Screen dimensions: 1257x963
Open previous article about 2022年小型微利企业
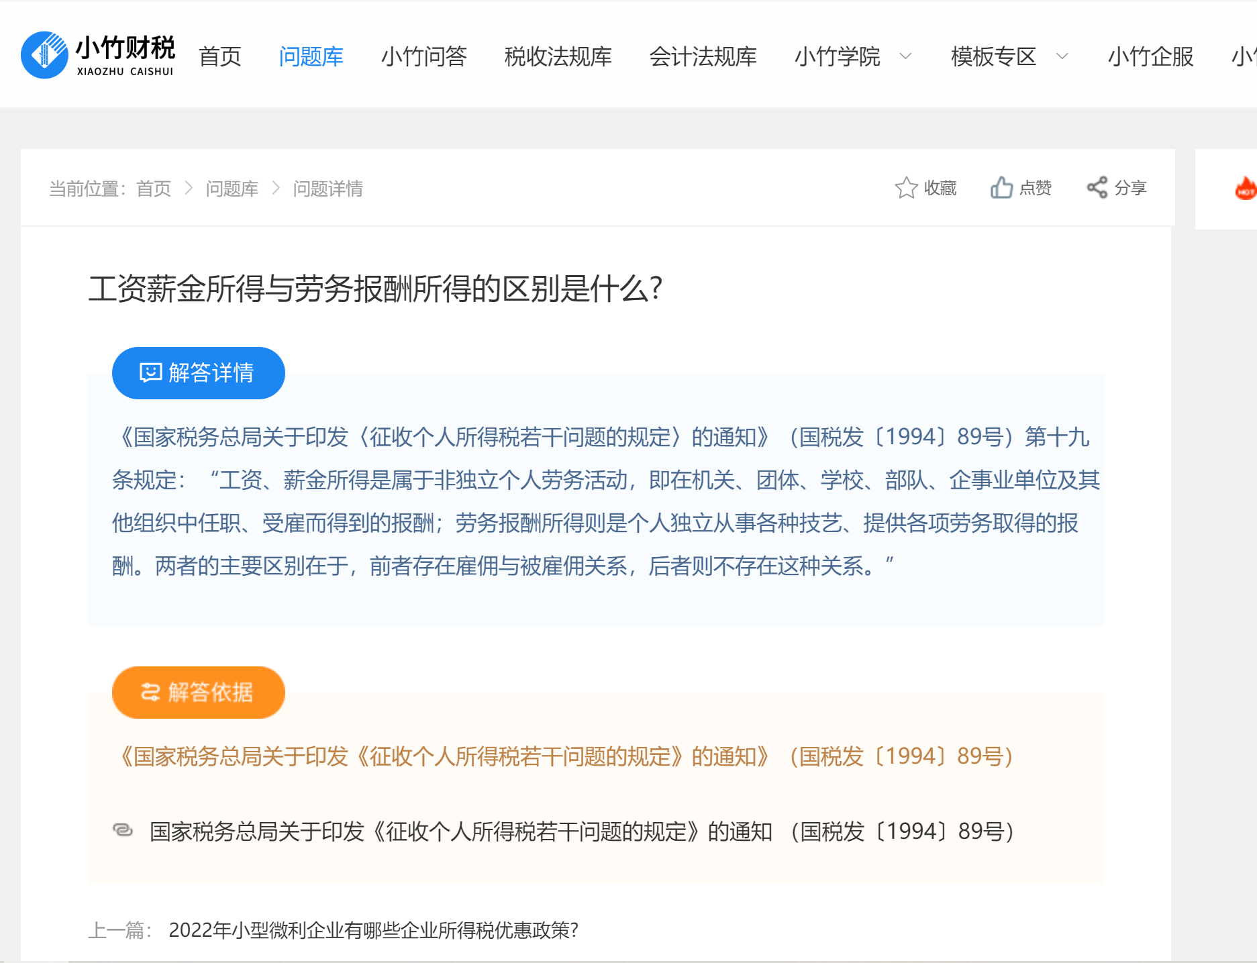click(373, 930)
